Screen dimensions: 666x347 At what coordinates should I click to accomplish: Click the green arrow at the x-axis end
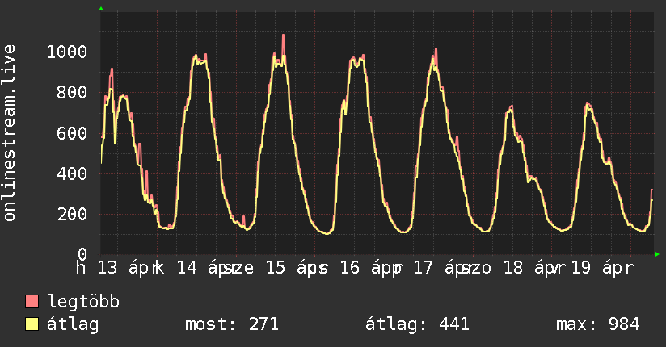(x=657, y=254)
